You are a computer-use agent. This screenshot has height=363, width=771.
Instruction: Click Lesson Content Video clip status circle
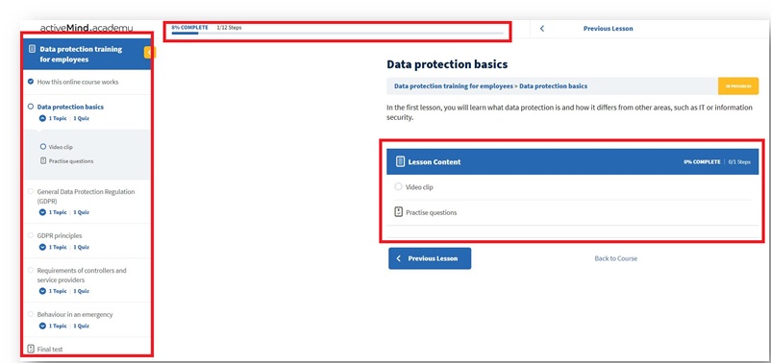(398, 186)
